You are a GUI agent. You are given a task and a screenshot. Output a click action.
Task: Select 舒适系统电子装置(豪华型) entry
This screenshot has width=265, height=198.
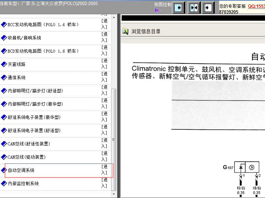coord(34,117)
